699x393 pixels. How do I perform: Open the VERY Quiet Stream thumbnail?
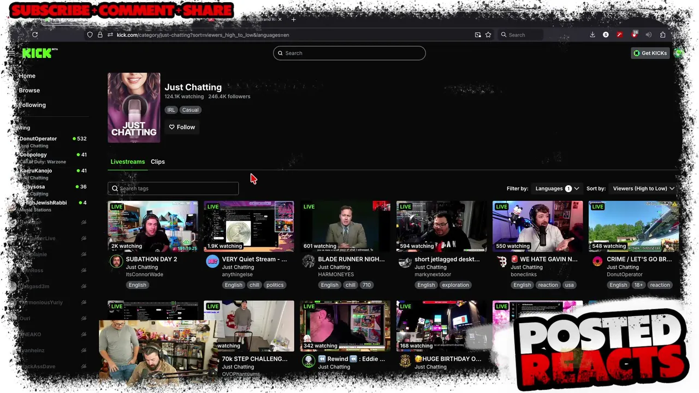[x=249, y=227]
